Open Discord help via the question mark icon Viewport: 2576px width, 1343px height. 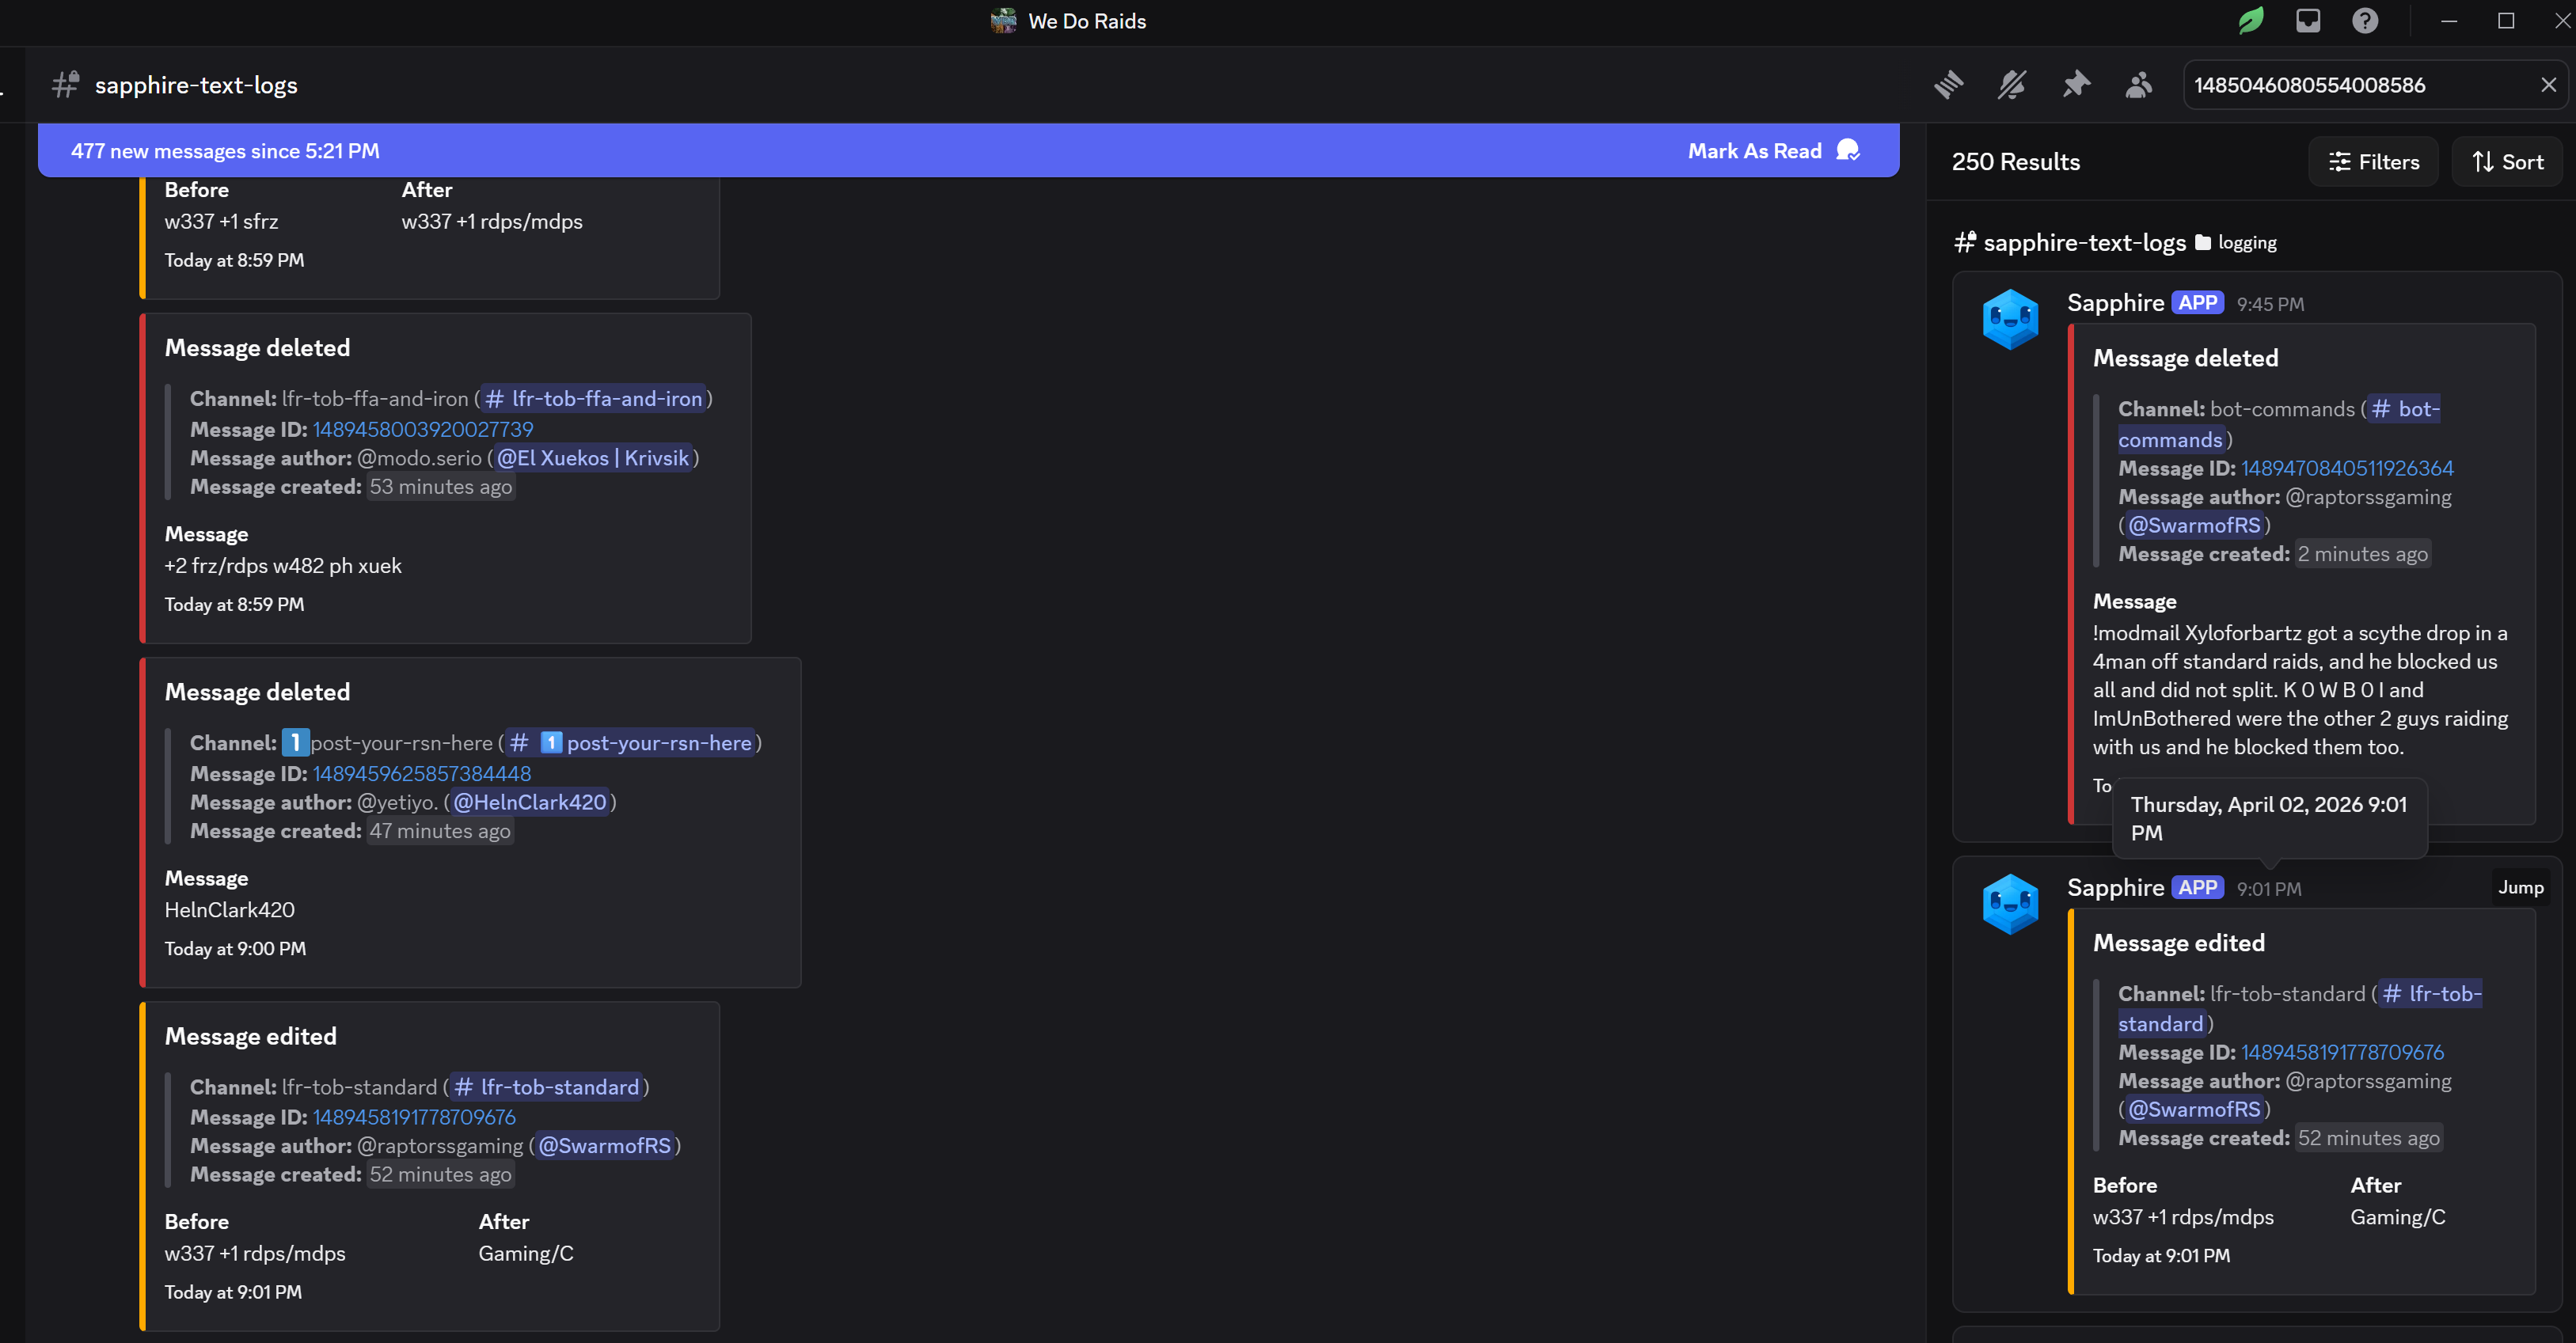pyautogui.click(x=2365, y=21)
